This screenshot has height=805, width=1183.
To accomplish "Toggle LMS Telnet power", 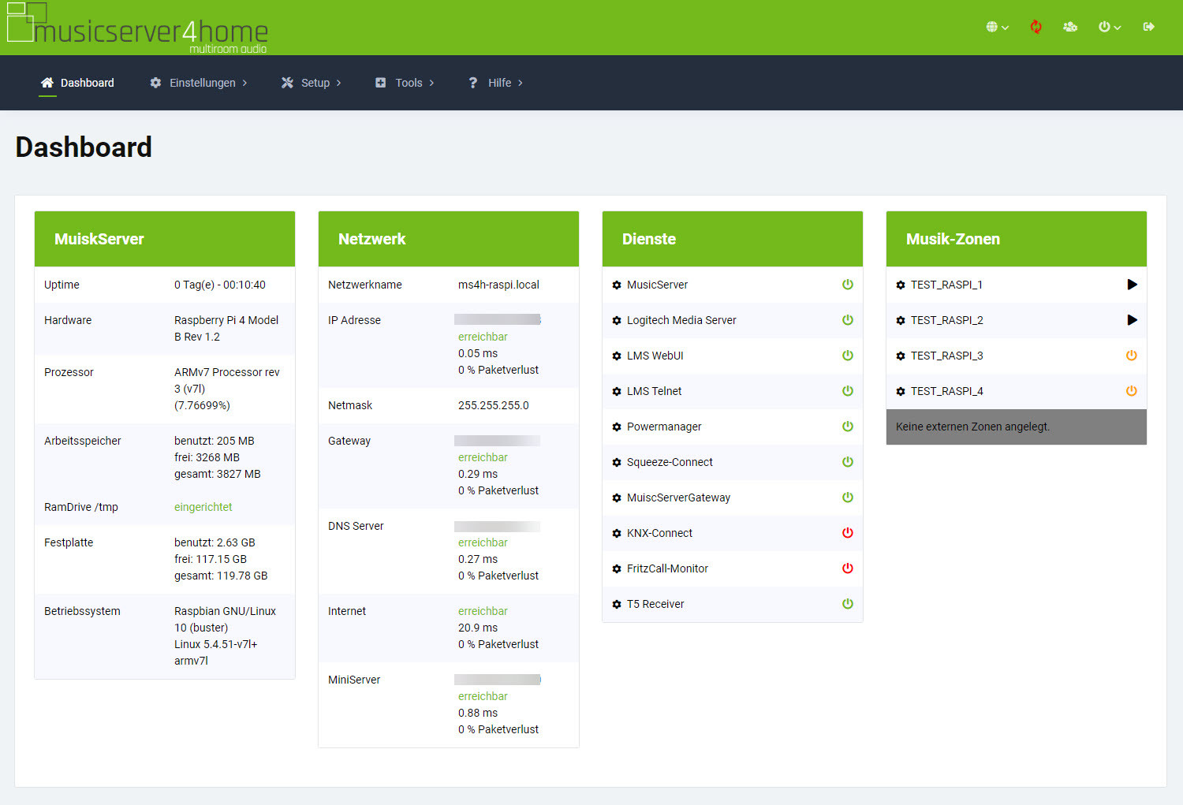I will click(x=848, y=391).
